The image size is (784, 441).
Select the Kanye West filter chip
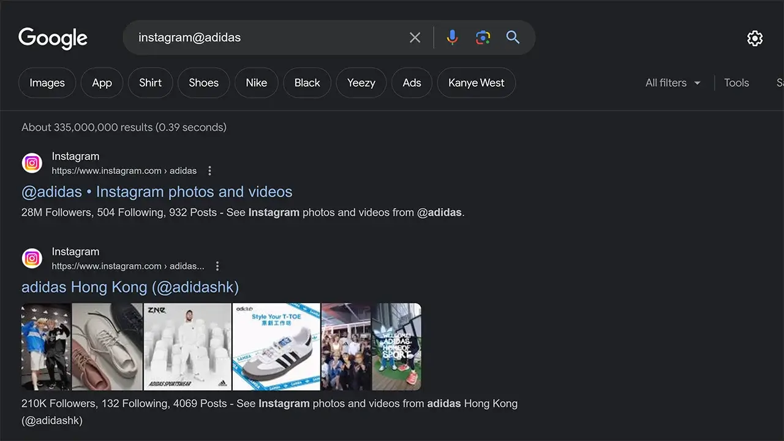coord(476,83)
